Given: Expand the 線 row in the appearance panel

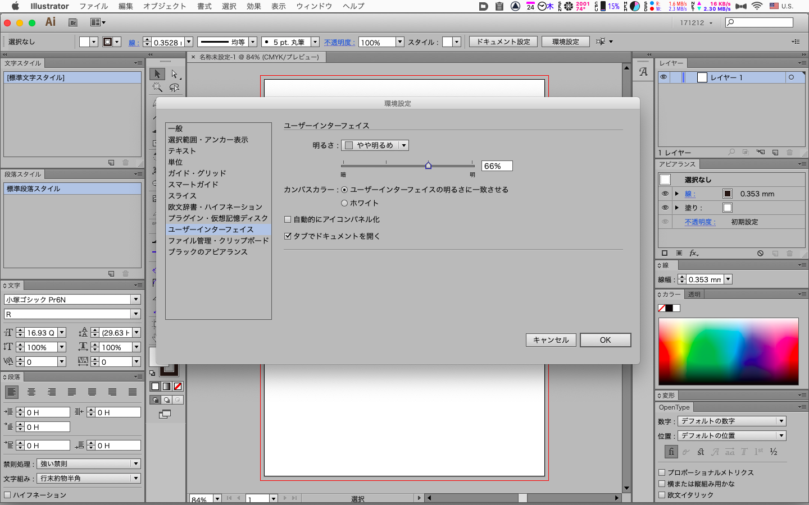Looking at the screenshot, I should pos(677,194).
